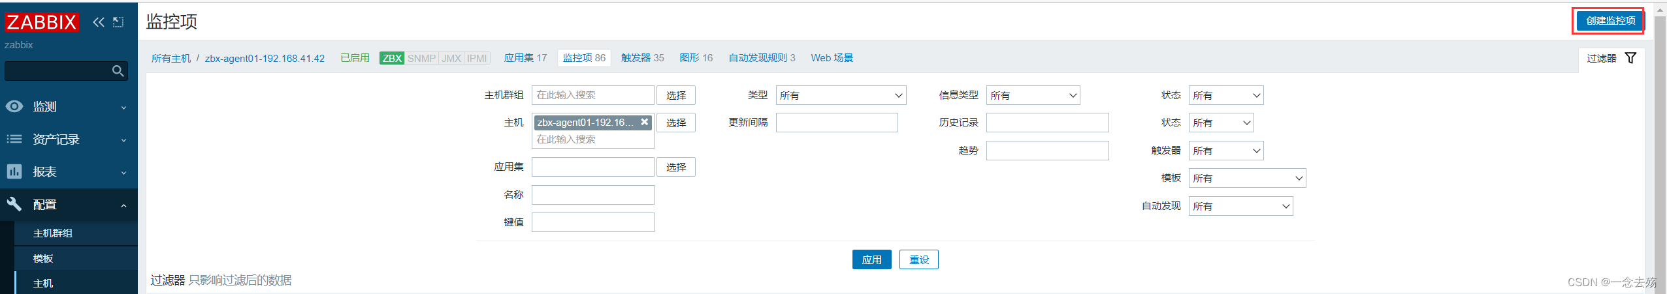
Task: Remove the zbx-agent01 host tag with the X
Action: coord(645,122)
